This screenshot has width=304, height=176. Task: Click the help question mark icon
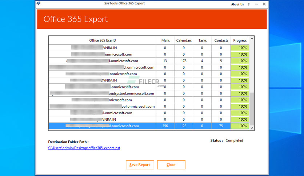249,4
